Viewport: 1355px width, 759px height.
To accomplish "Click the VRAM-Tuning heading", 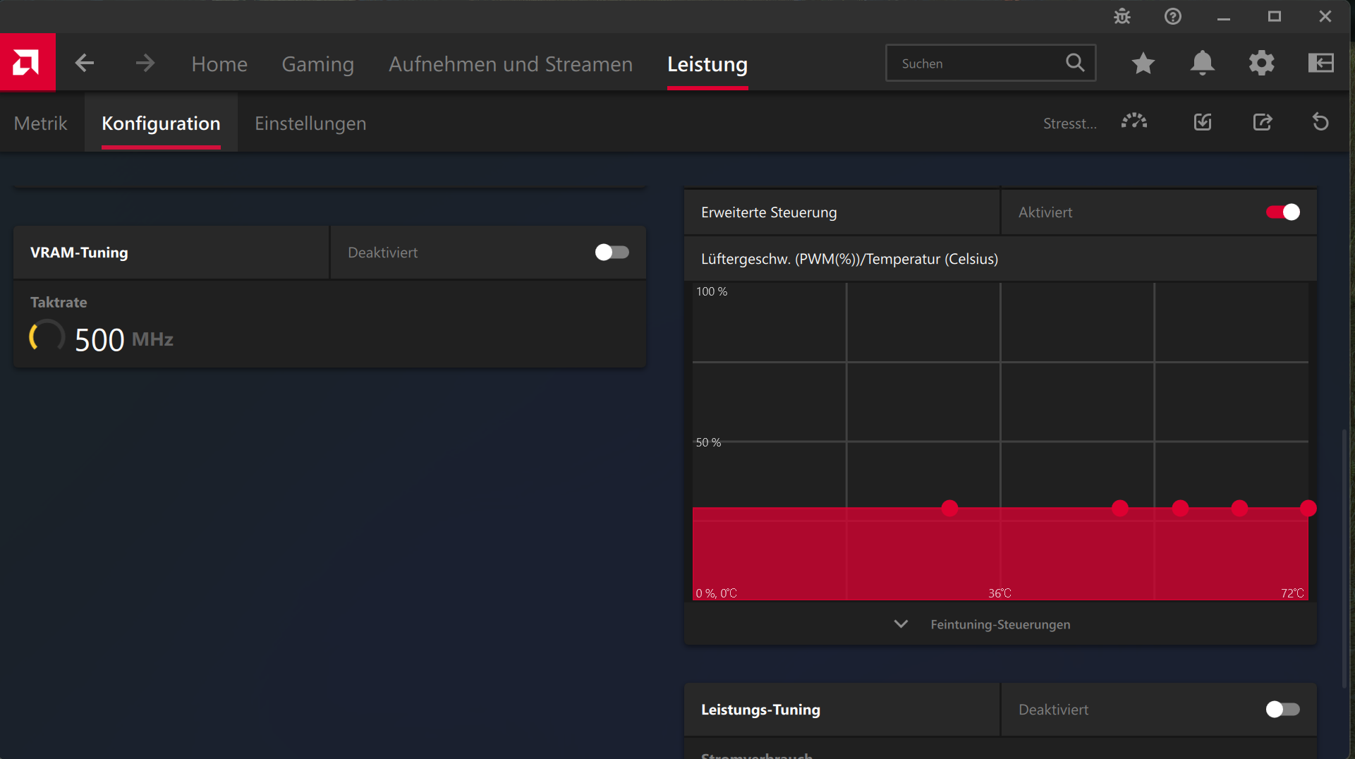I will tap(79, 253).
